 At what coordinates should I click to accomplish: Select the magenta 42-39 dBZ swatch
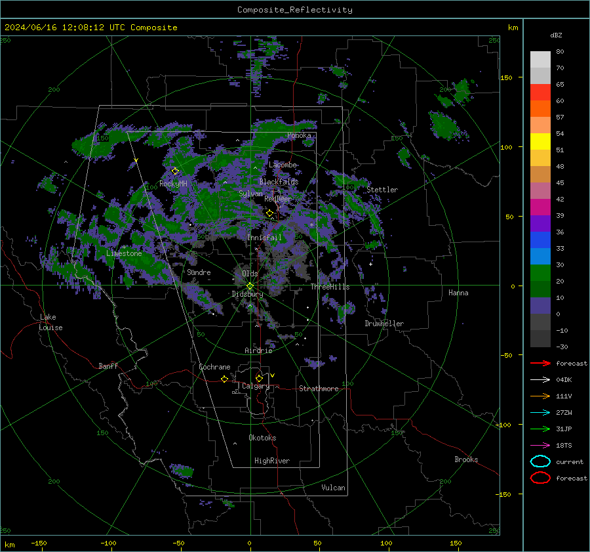(540, 207)
